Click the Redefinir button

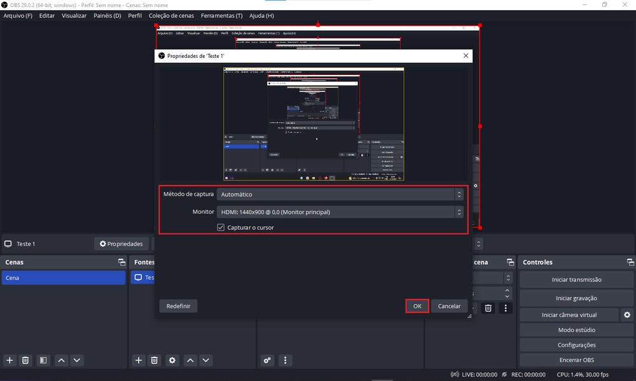point(178,306)
